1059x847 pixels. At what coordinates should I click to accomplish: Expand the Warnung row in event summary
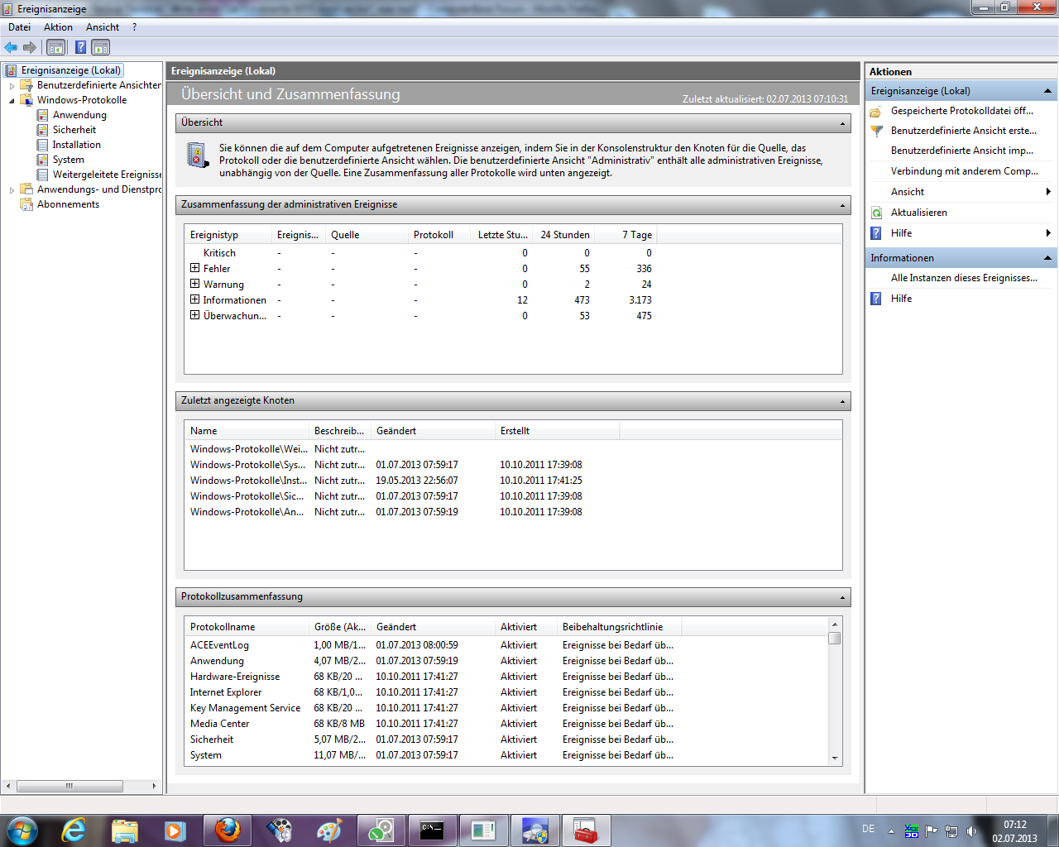tap(194, 284)
